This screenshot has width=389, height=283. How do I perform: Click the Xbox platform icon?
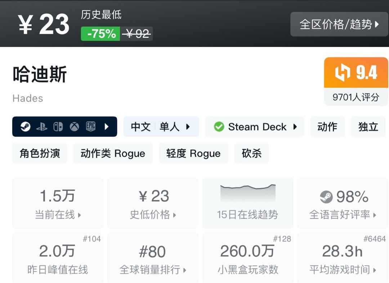pyautogui.click(x=74, y=127)
